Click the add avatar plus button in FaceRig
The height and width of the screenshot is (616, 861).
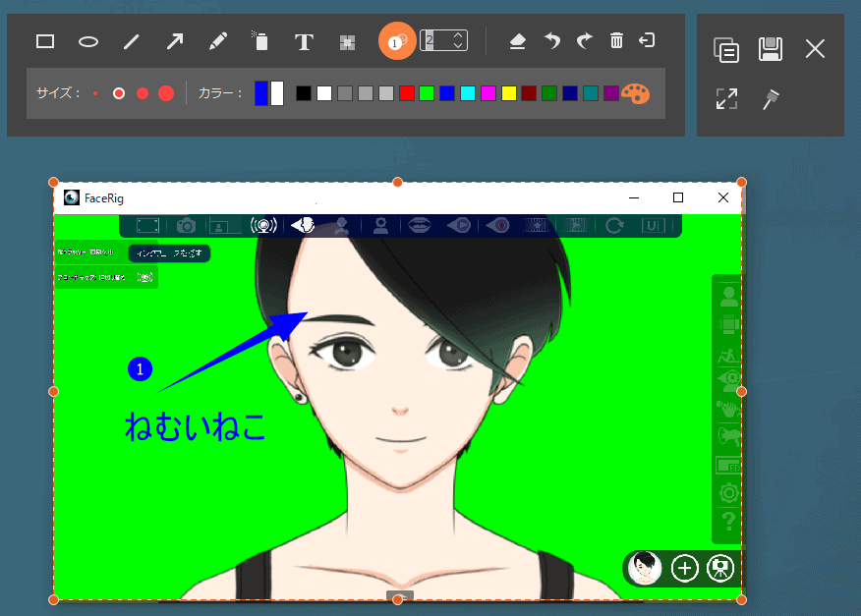(684, 568)
